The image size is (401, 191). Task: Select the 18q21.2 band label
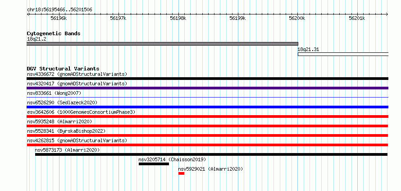tap(36, 39)
